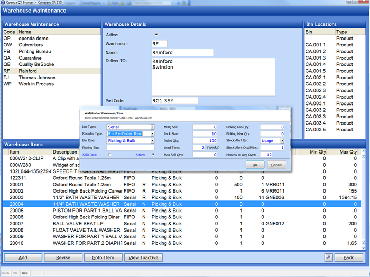Viewport: 370px width, 277px height.
Task: Select warehouse row TJ Thomas Johnson
Action: pos(52,78)
